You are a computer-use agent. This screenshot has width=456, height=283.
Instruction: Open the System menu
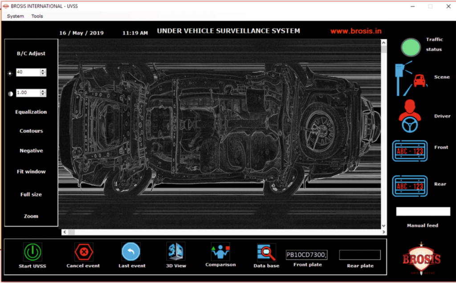pos(16,16)
